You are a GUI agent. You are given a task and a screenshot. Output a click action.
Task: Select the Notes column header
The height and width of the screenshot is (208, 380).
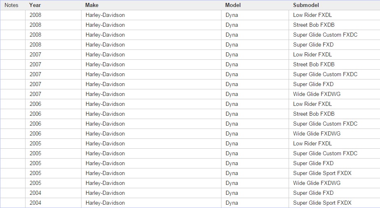12,5
